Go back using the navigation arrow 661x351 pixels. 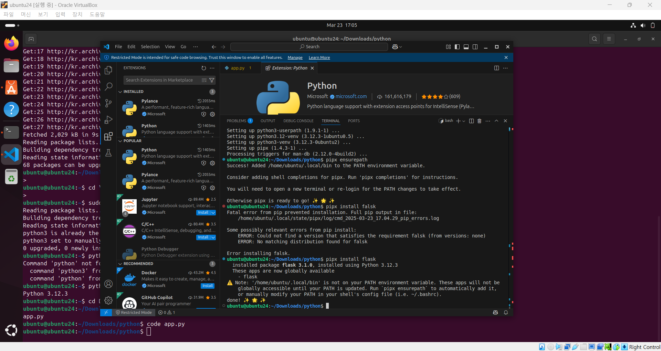(x=214, y=47)
